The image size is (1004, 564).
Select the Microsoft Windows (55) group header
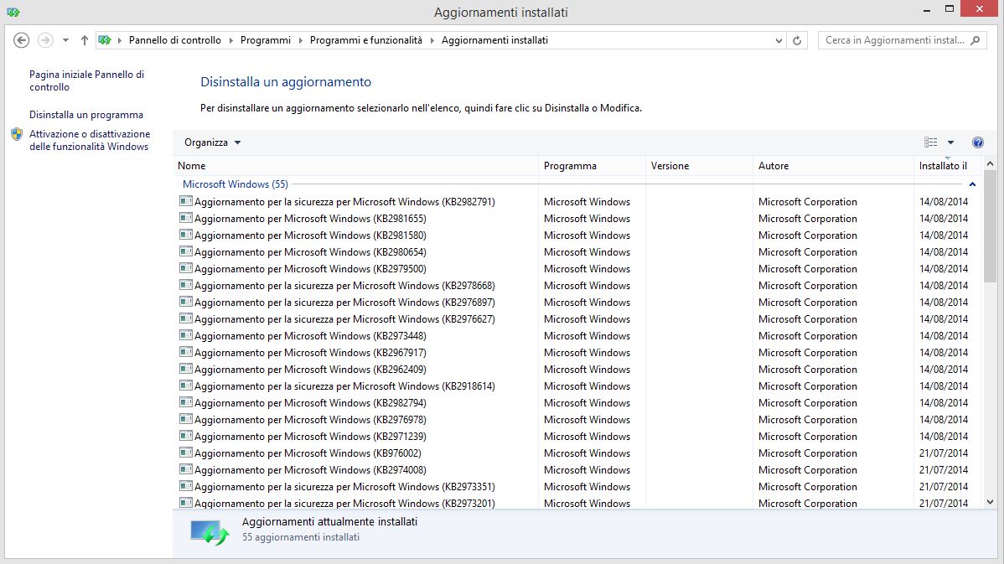(235, 184)
